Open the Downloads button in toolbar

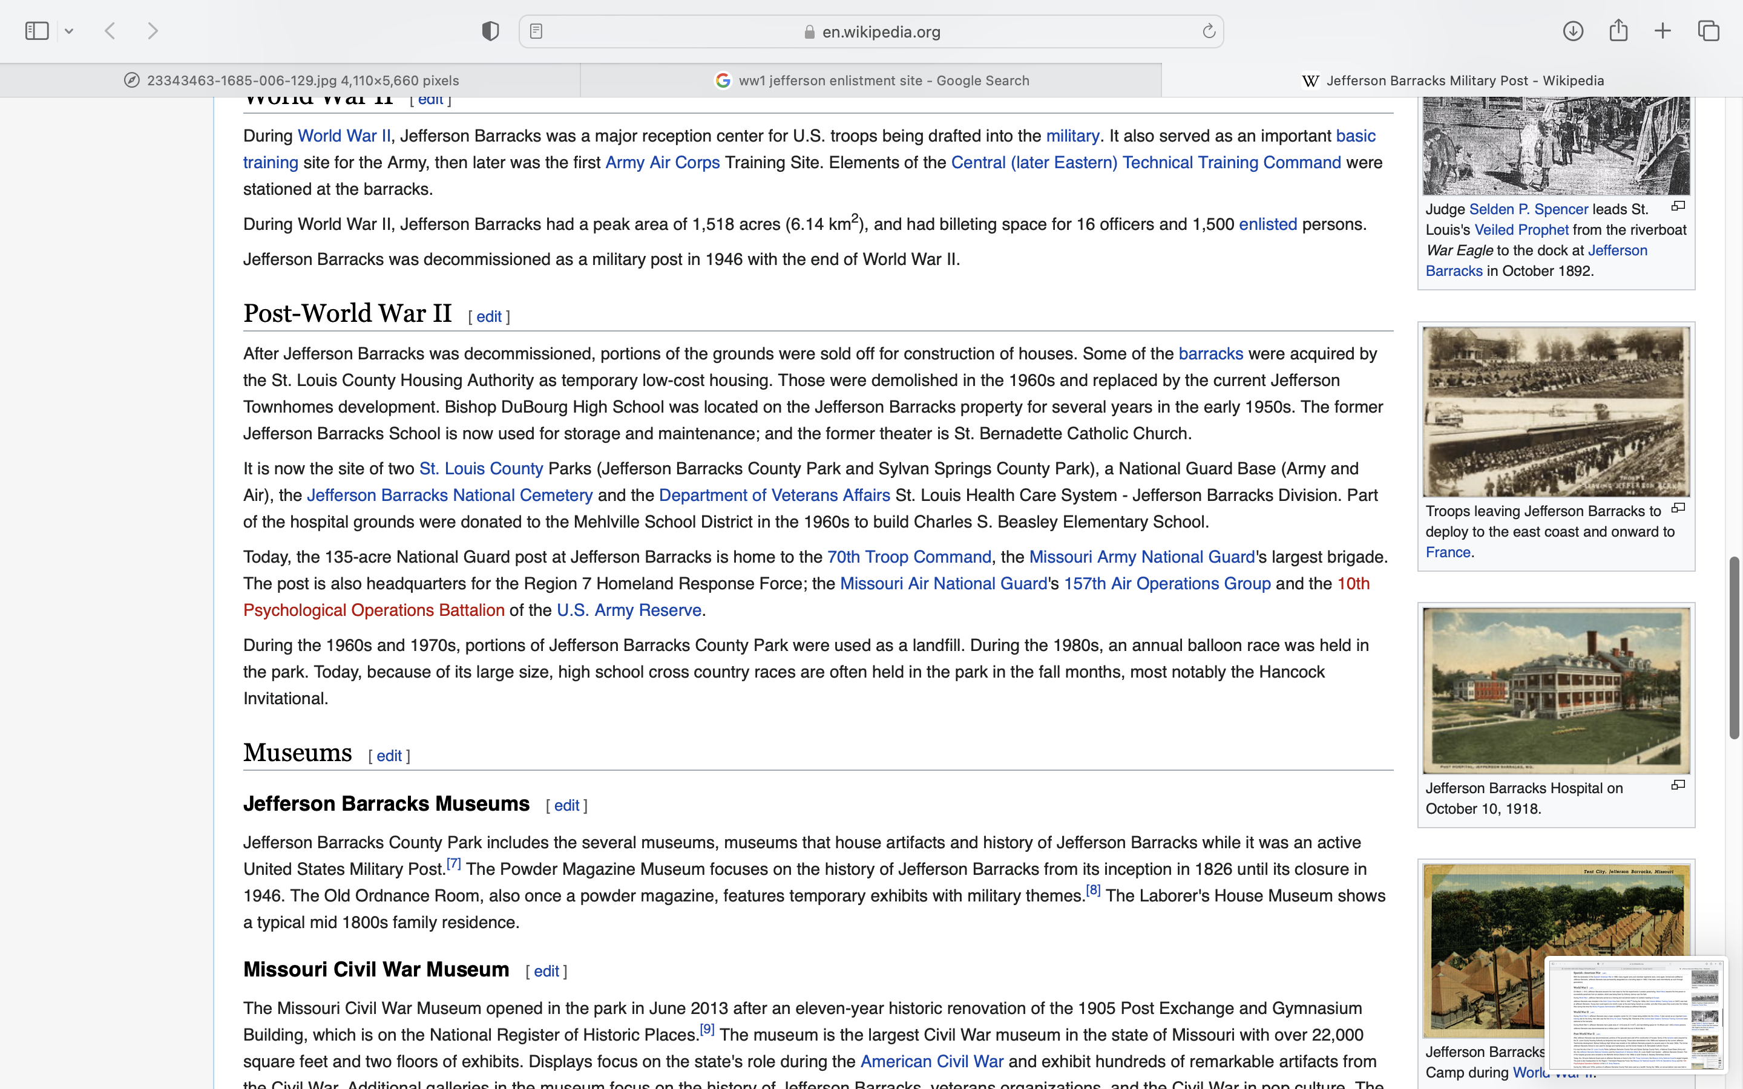(1573, 31)
